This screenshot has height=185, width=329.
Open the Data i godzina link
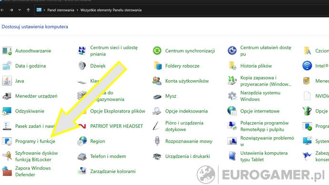tap(31, 66)
